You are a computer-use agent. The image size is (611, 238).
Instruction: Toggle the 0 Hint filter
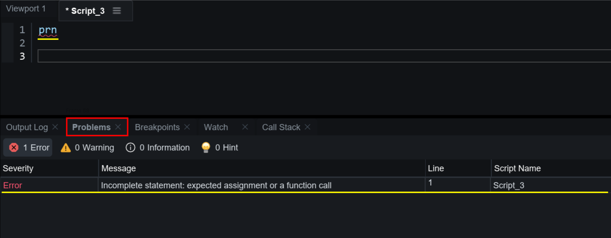220,147
